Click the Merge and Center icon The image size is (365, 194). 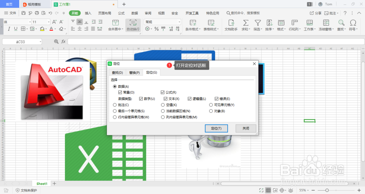coord(115,23)
